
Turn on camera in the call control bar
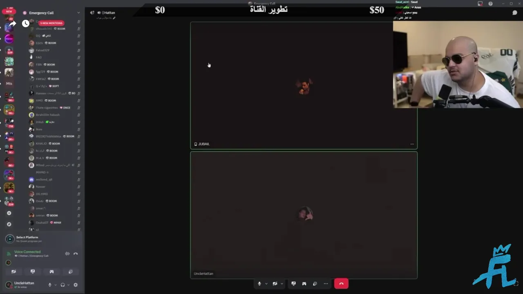click(275, 283)
